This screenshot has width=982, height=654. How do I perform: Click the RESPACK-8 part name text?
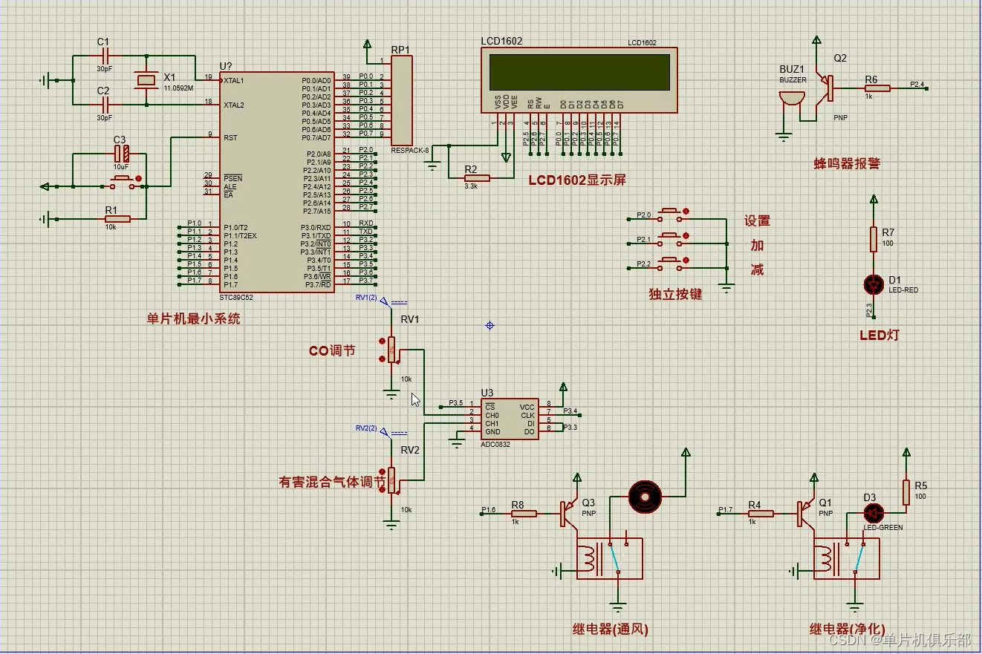[410, 150]
